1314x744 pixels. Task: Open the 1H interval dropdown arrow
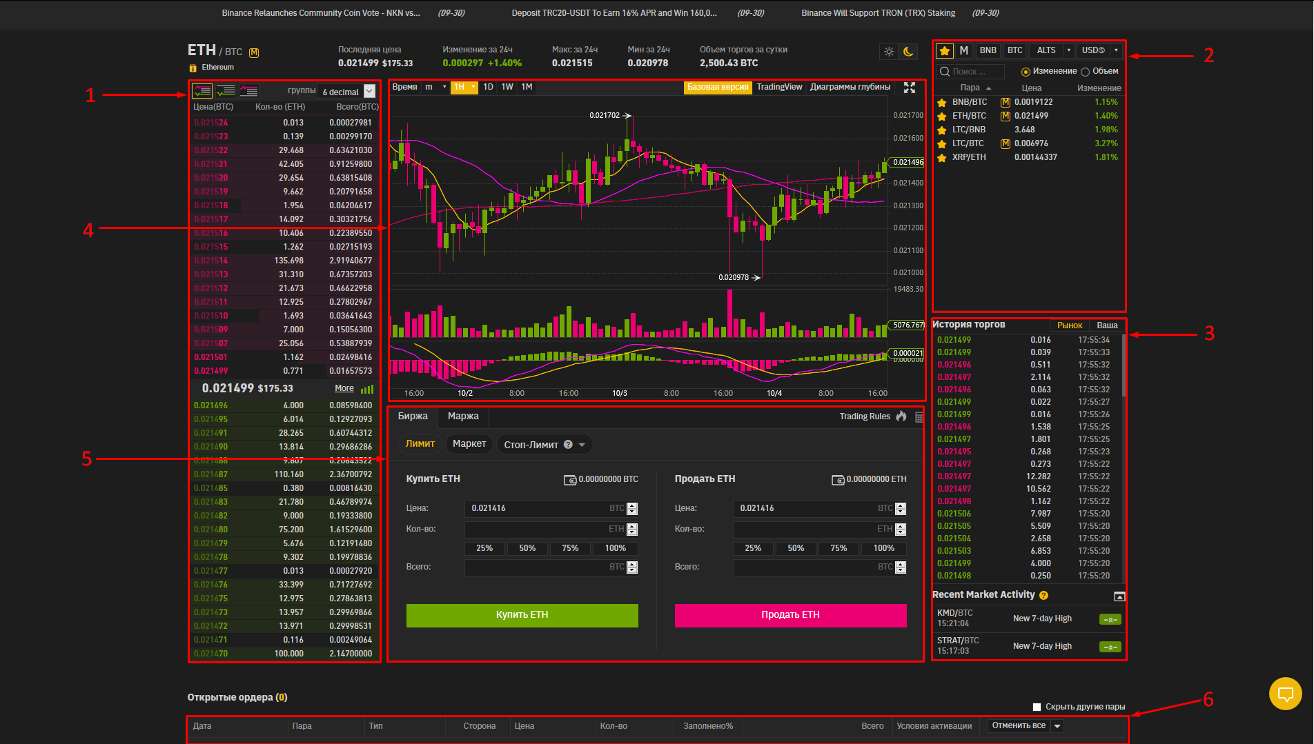[x=473, y=87]
